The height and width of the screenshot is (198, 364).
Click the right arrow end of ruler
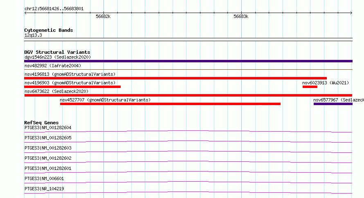tap(351, 13)
